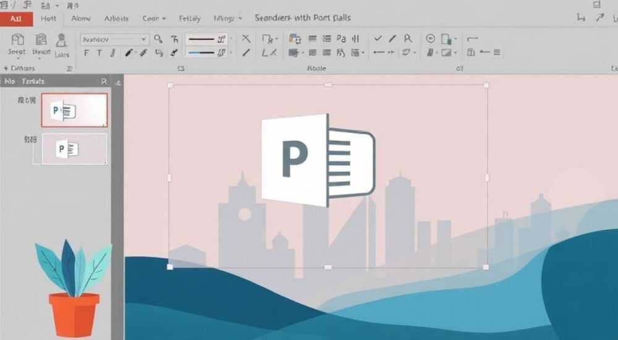Toggle the italic slanted formatting button

[112, 53]
